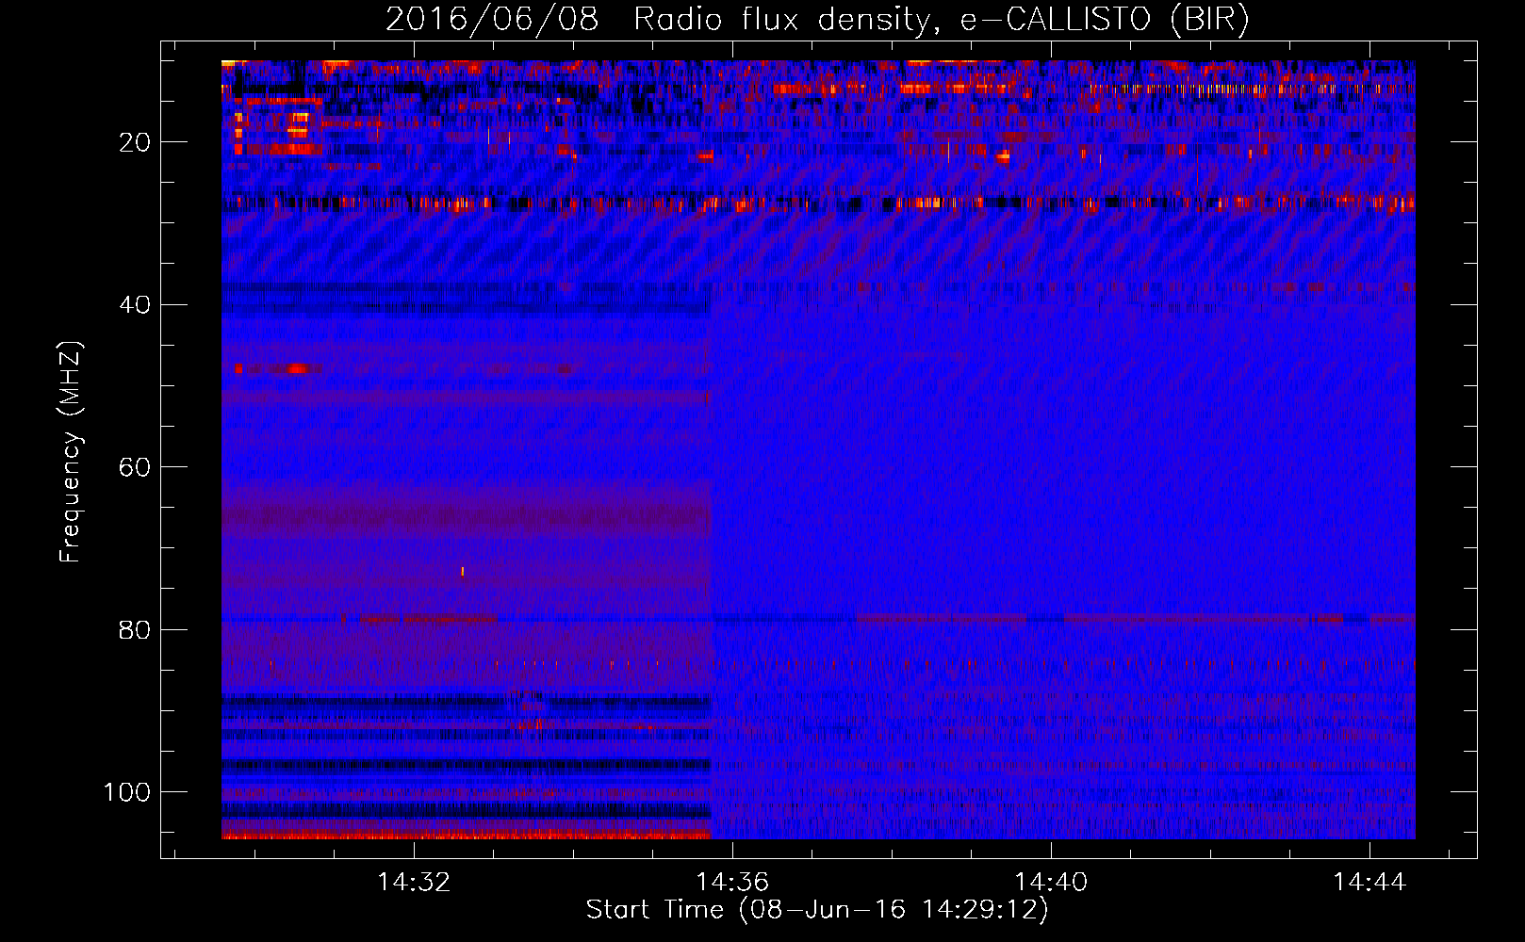1525x942 pixels.
Task: Click the 100 frequency tick label
Action: (127, 792)
